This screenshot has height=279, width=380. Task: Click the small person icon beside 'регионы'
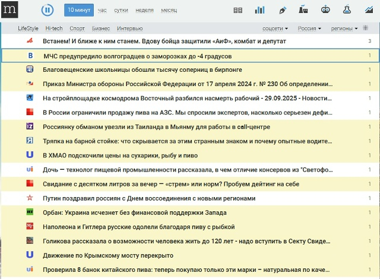[364, 28]
